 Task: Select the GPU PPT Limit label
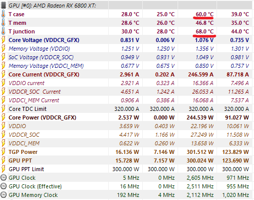(x=26, y=169)
